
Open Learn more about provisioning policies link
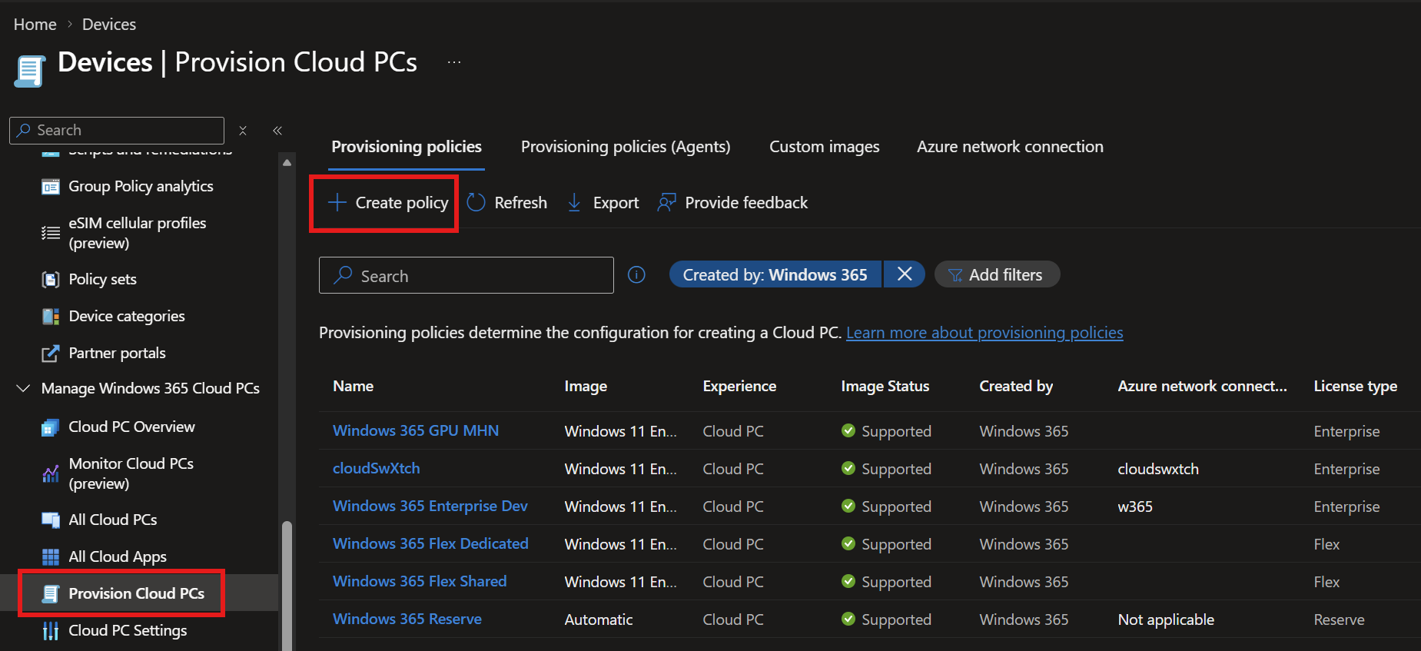click(984, 333)
